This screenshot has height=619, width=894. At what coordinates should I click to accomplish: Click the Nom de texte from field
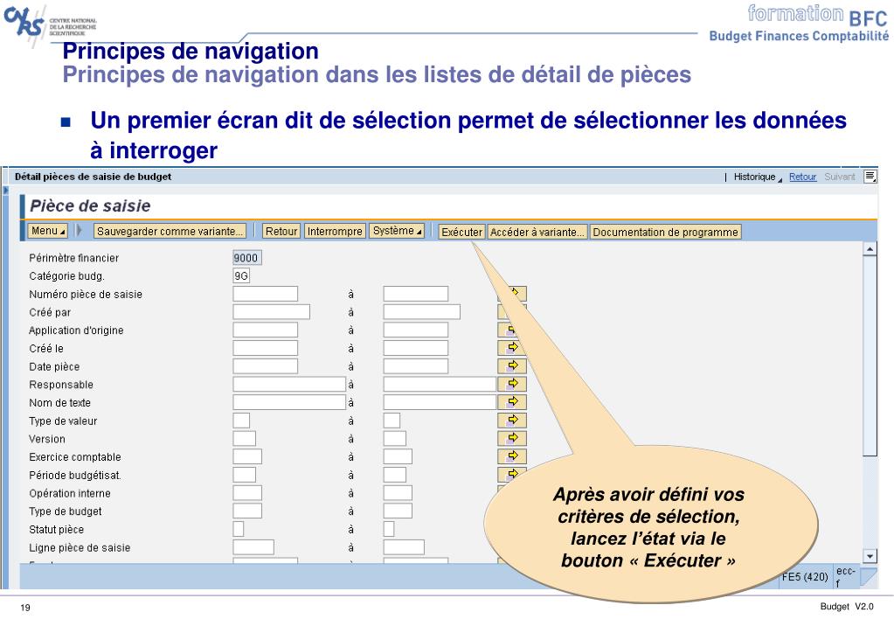point(289,402)
